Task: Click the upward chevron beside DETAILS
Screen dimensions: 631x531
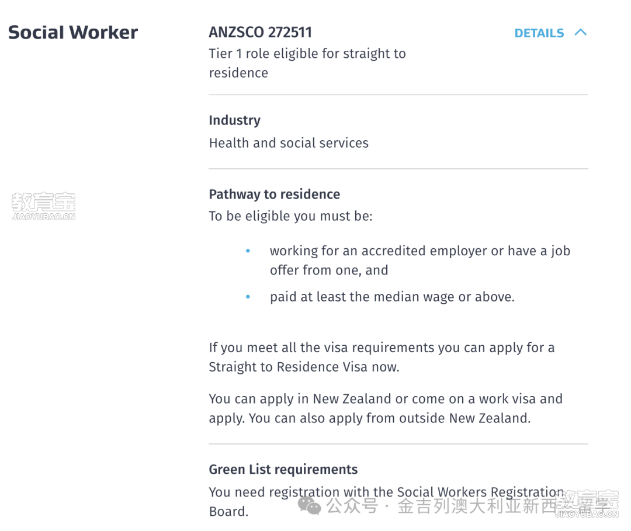Action: tap(580, 33)
